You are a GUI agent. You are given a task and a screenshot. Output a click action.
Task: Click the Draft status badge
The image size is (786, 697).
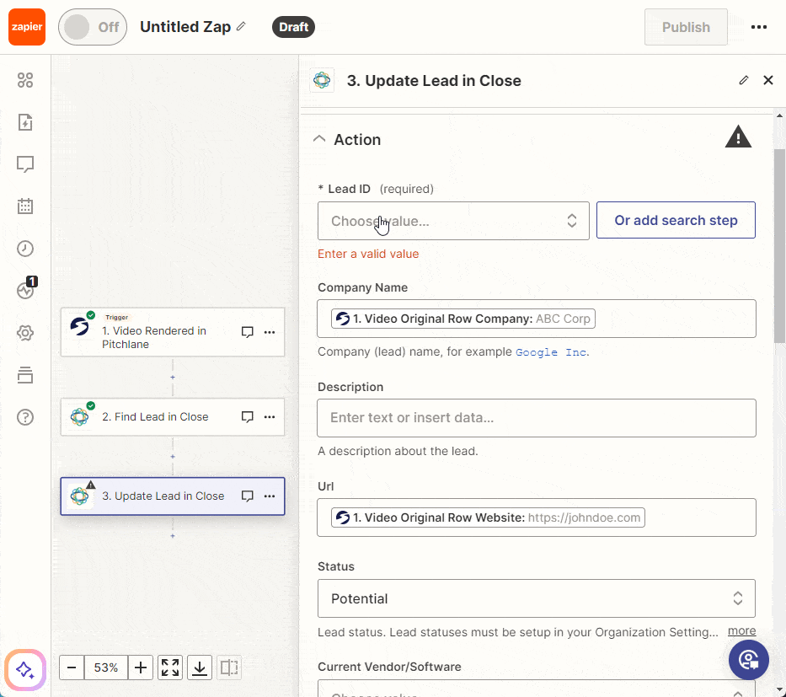click(293, 27)
